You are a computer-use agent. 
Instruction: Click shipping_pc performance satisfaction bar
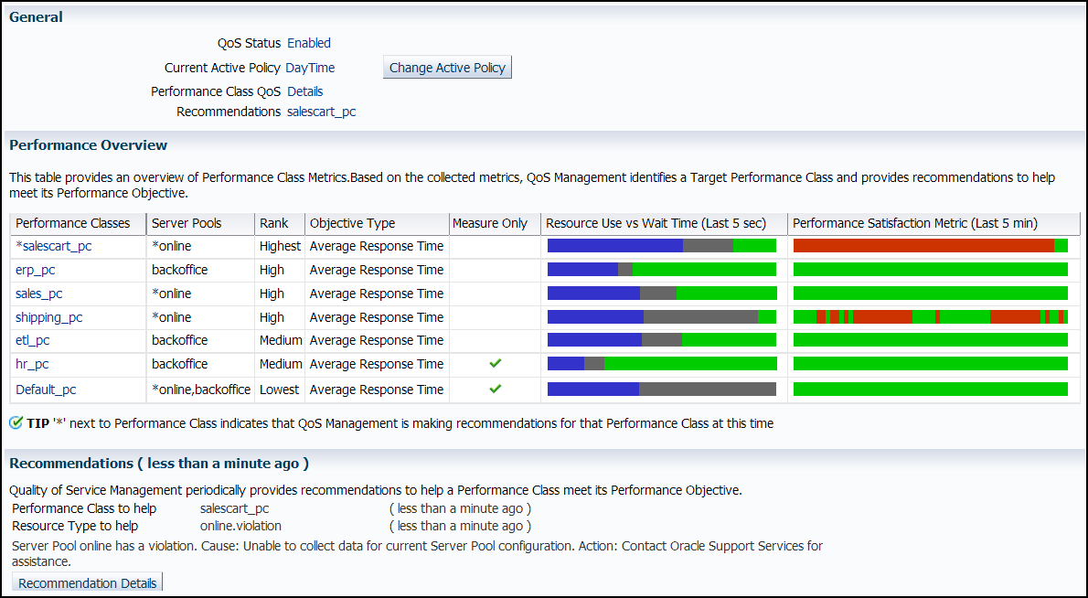point(931,316)
